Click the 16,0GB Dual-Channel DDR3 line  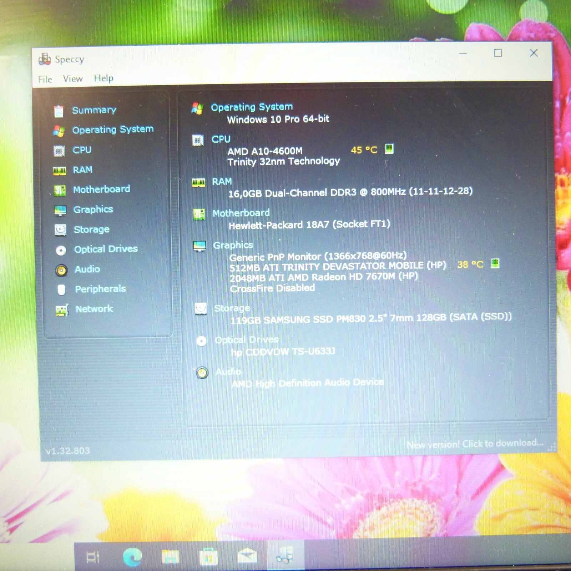tap(350, 192)
